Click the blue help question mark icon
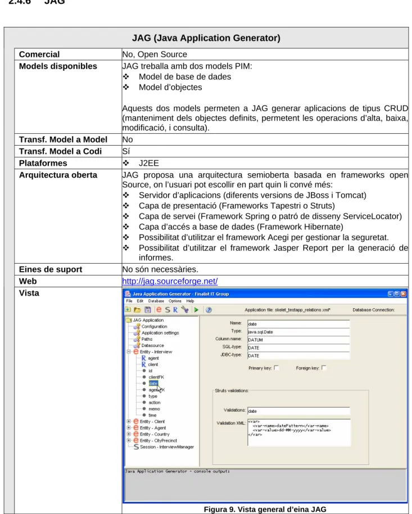The image size is (412, 514). pos(209,309)
